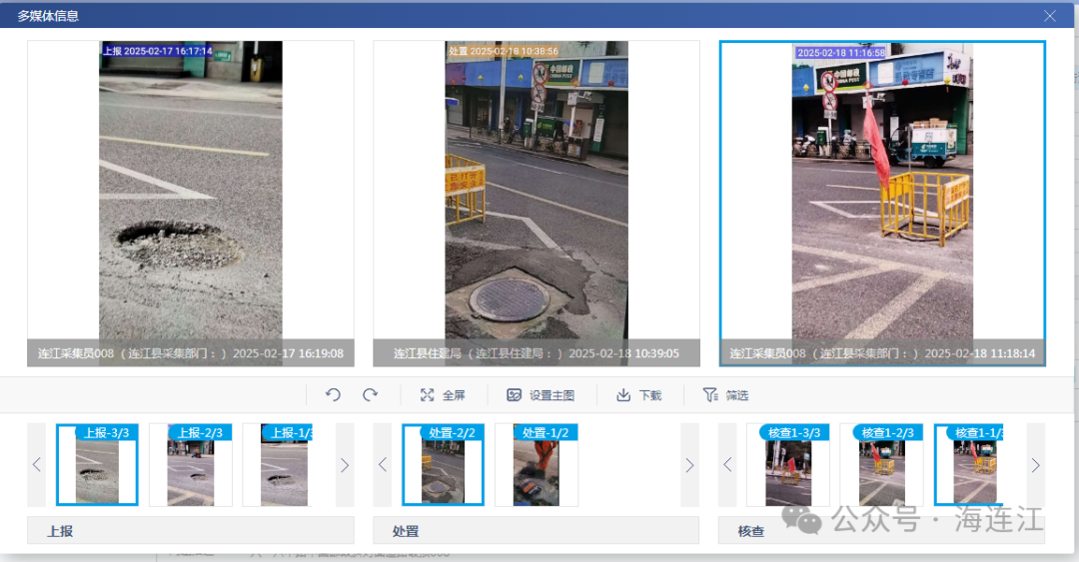Select thumbnail 核查1-3/3
Image resolution: width=1079 pixels, height=562 pixels.
pyautogui.click(x=788, y=465)
